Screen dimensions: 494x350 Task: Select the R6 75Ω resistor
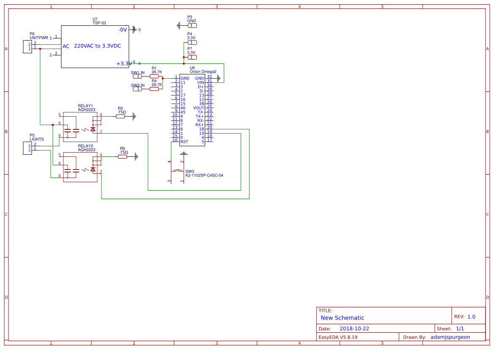pyautogui.click(x=123, y=156)
